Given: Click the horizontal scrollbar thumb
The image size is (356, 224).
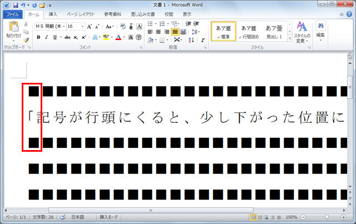Looking at the screenshot, I should pyautogui.click(x=151, y=211).
